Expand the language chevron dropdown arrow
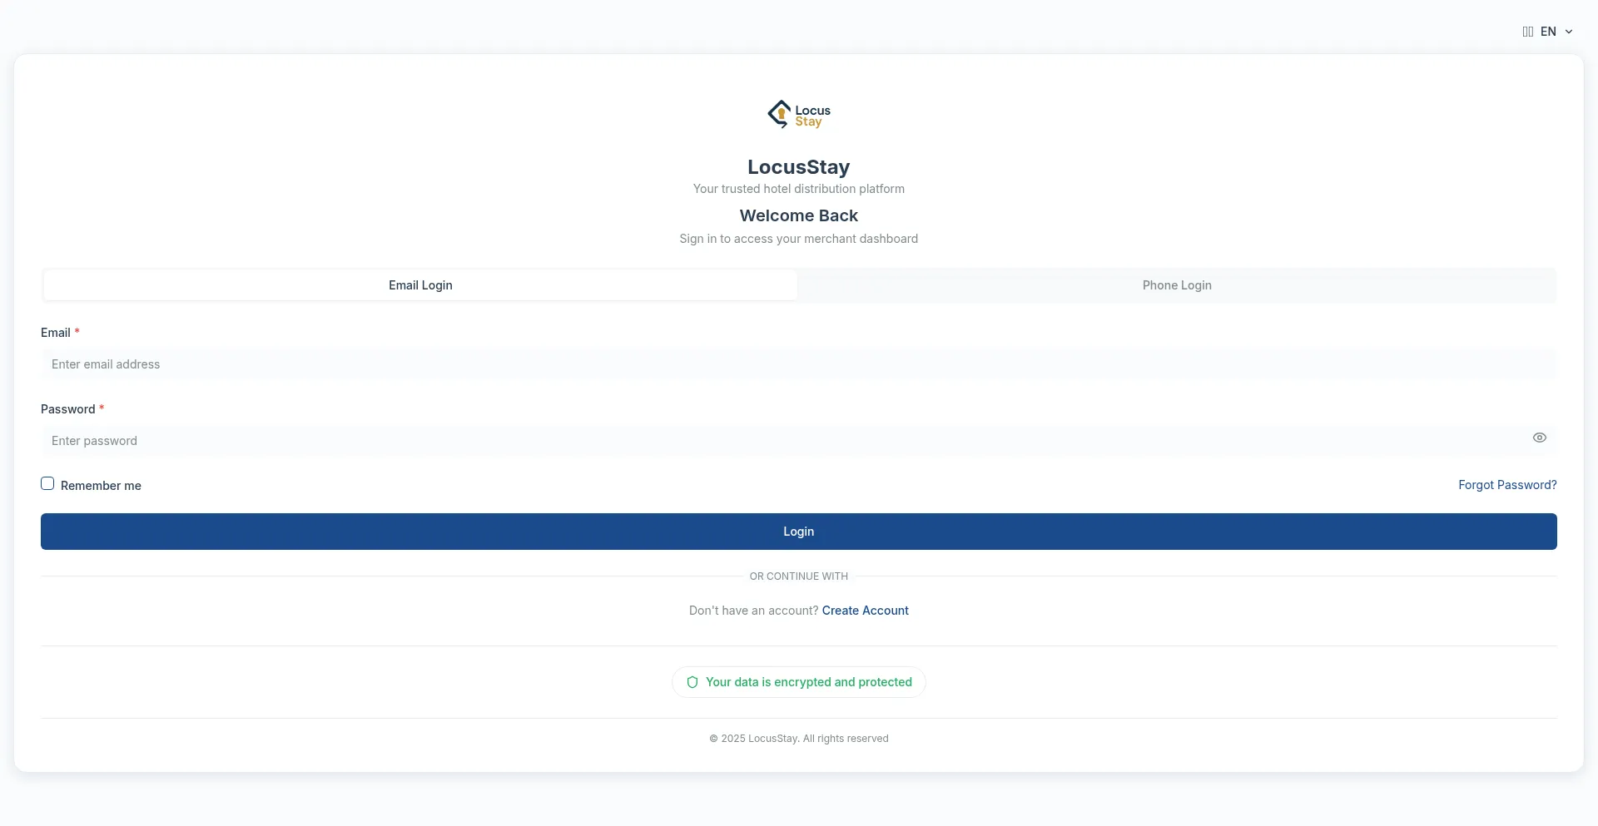The image size is (1598, 826). [1569, 32]
